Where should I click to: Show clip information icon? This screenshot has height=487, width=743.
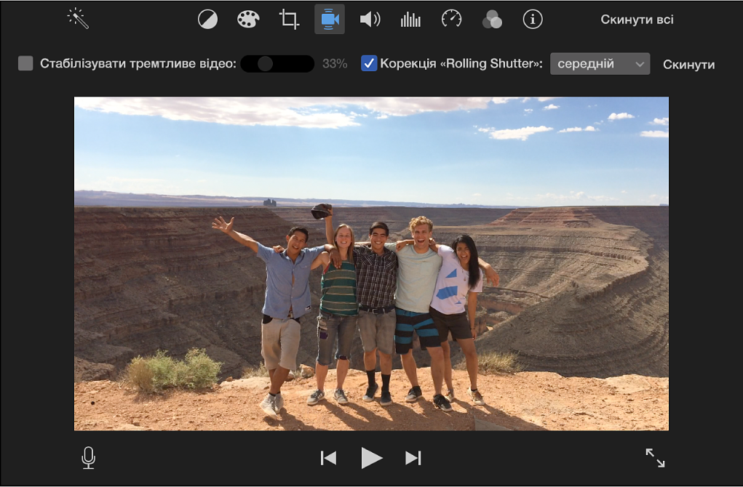533,20
